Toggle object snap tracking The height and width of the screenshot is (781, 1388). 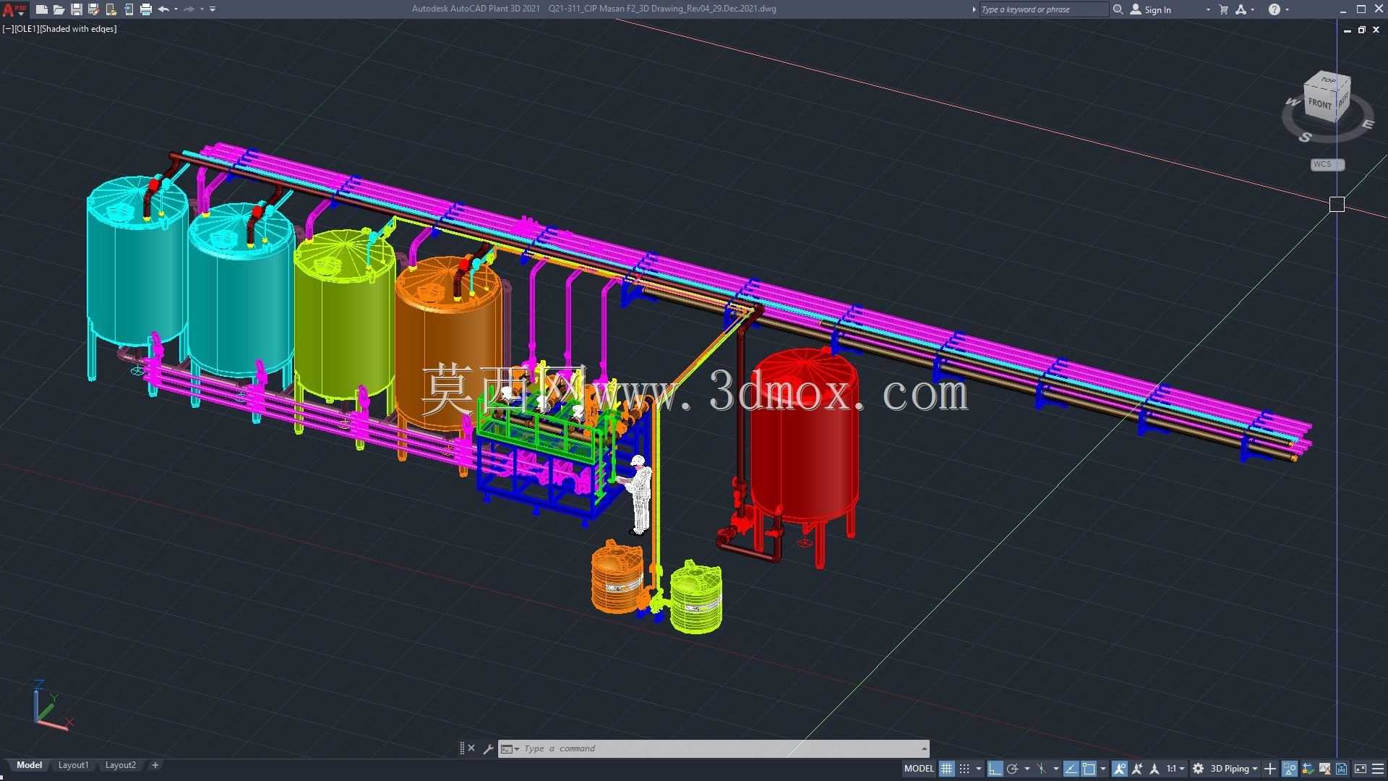[1071, 769]
